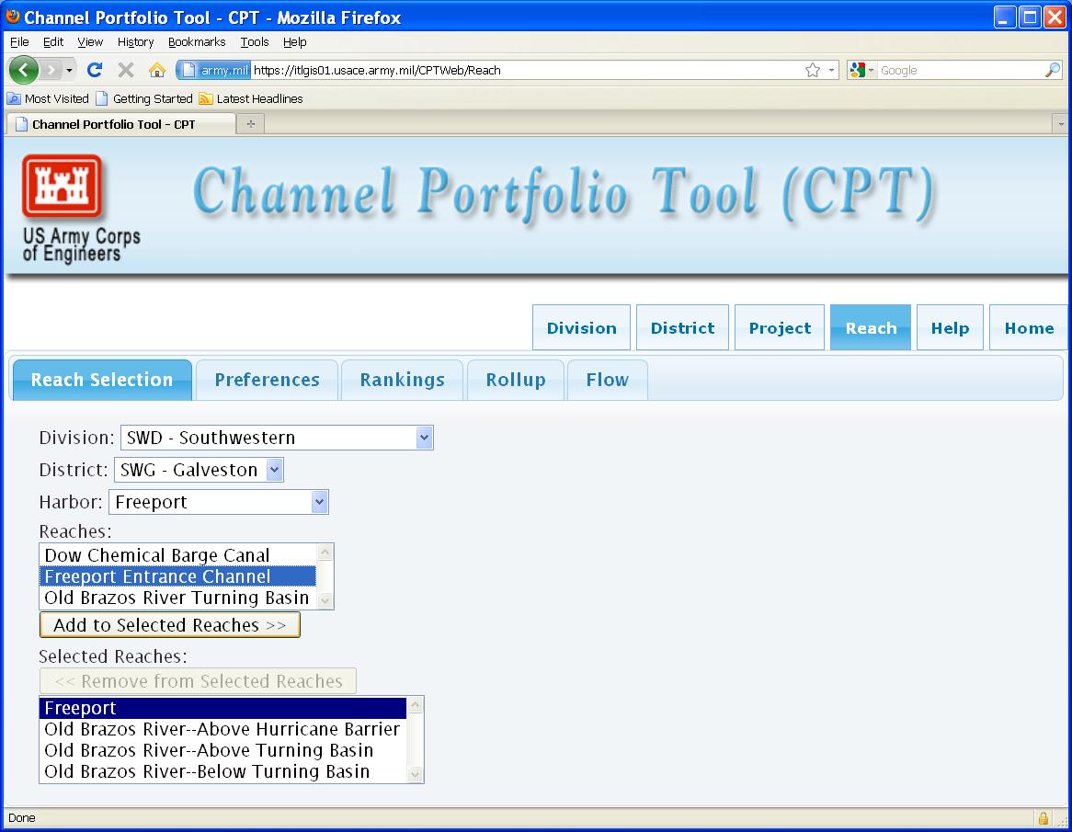The image size is (1072, 832).
Task: Open the View menu
Action: pyautogui.click(x=90, y=41)
